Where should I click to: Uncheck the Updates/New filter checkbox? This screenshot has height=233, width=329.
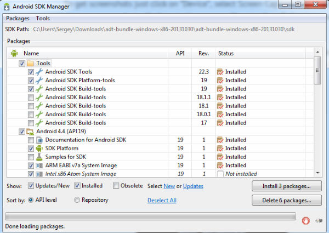[x=30, y=186]
